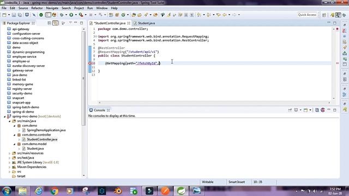Screen dimensions: 349x196
Task: Click the Open Perspective icon
Action: [x=324, y=15]
